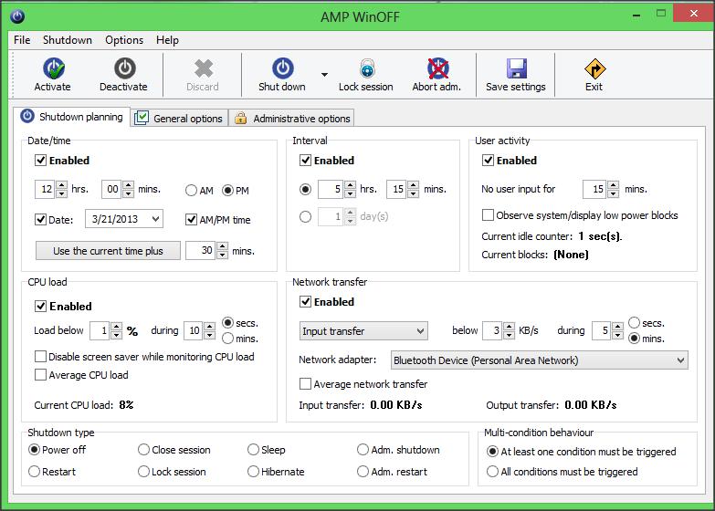Increase Interval mins. value with up arrow
Image resolution: width=715 pixels, height=511 pixels.
pos(413,184)
